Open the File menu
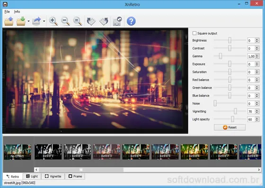This screenshot has width=265, height=188. point(7,12)
